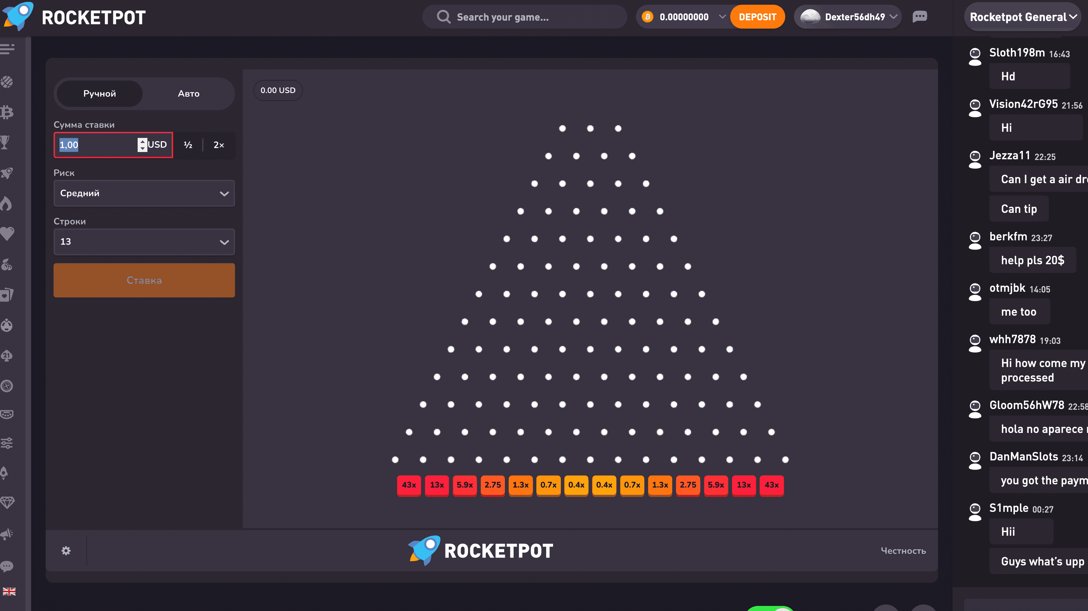Open game settings via the gear icon
This screenshot has height=611, width=1088.
pyautogui.click(x=66, y=551)
